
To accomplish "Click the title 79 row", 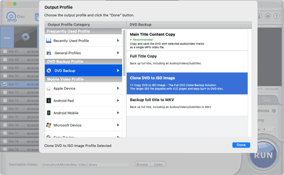I will point(20,149).
